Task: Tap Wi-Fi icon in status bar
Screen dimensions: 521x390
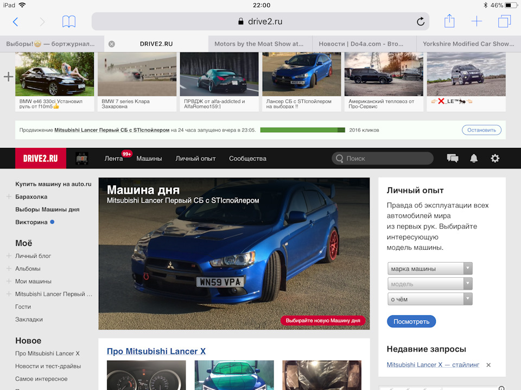Action: pyautogui.click(x=22, y=5)
